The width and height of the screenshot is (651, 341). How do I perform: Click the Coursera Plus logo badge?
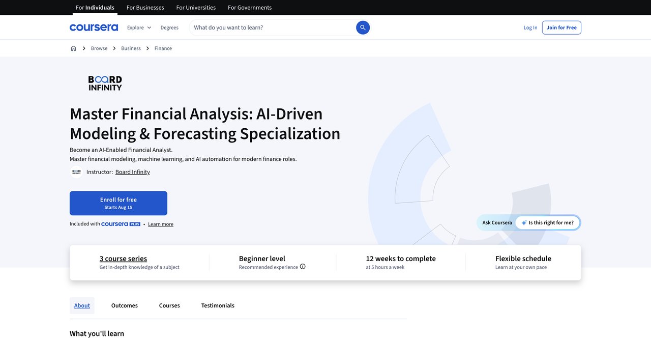121,224
